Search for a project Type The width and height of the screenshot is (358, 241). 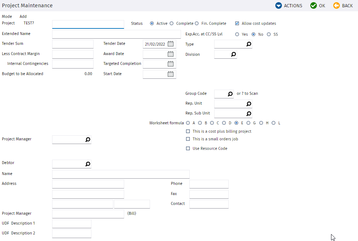click(x=249, y=44)
